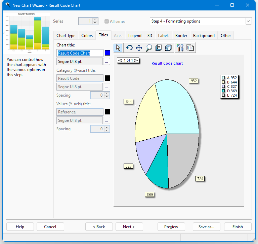
Task: Decrease the X-axis Spacing value
Action: tap(106, 97)
